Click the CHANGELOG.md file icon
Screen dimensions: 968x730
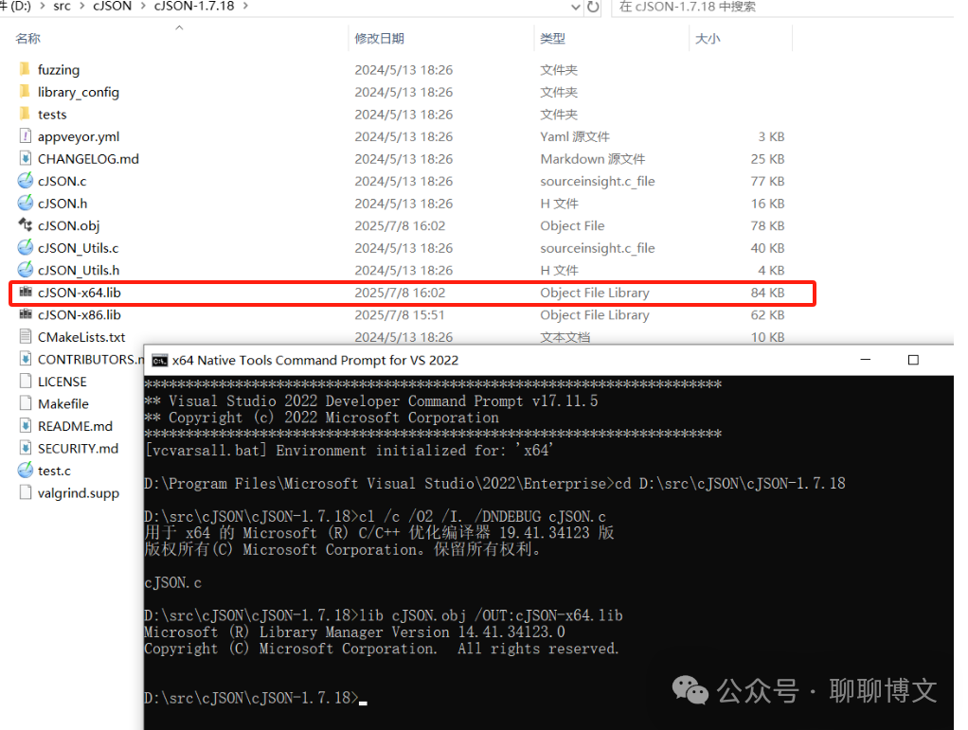click(26, 158)
